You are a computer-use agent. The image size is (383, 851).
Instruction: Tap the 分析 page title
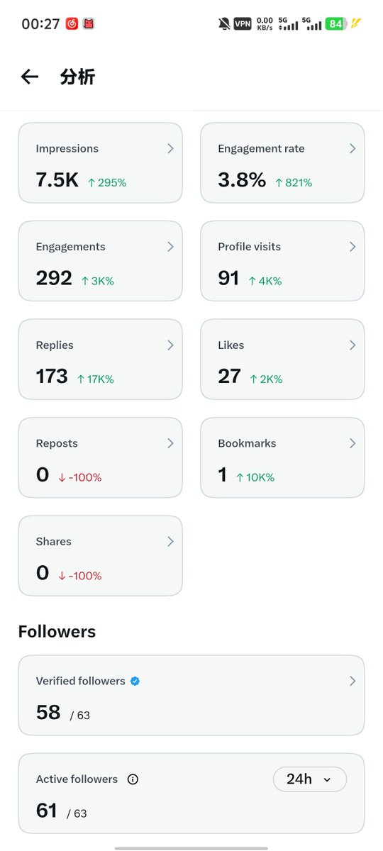tap(77, 77)
